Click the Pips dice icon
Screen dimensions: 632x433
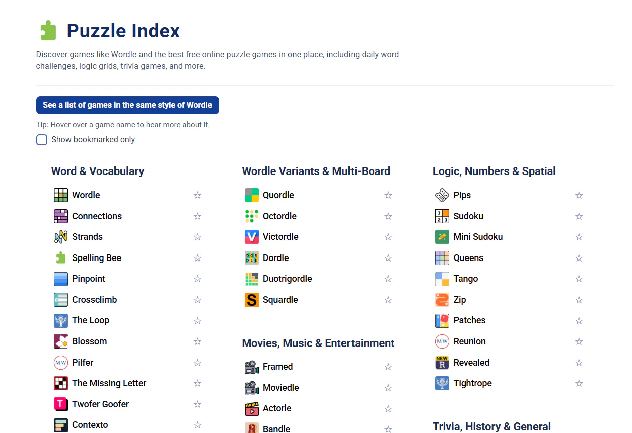442,195
